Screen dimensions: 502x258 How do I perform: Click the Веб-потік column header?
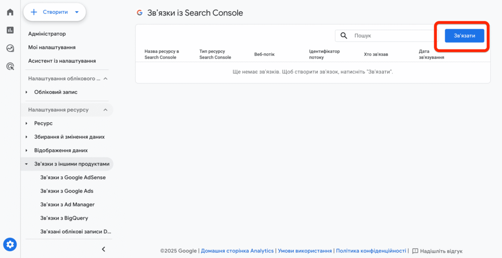pos(264,54)
